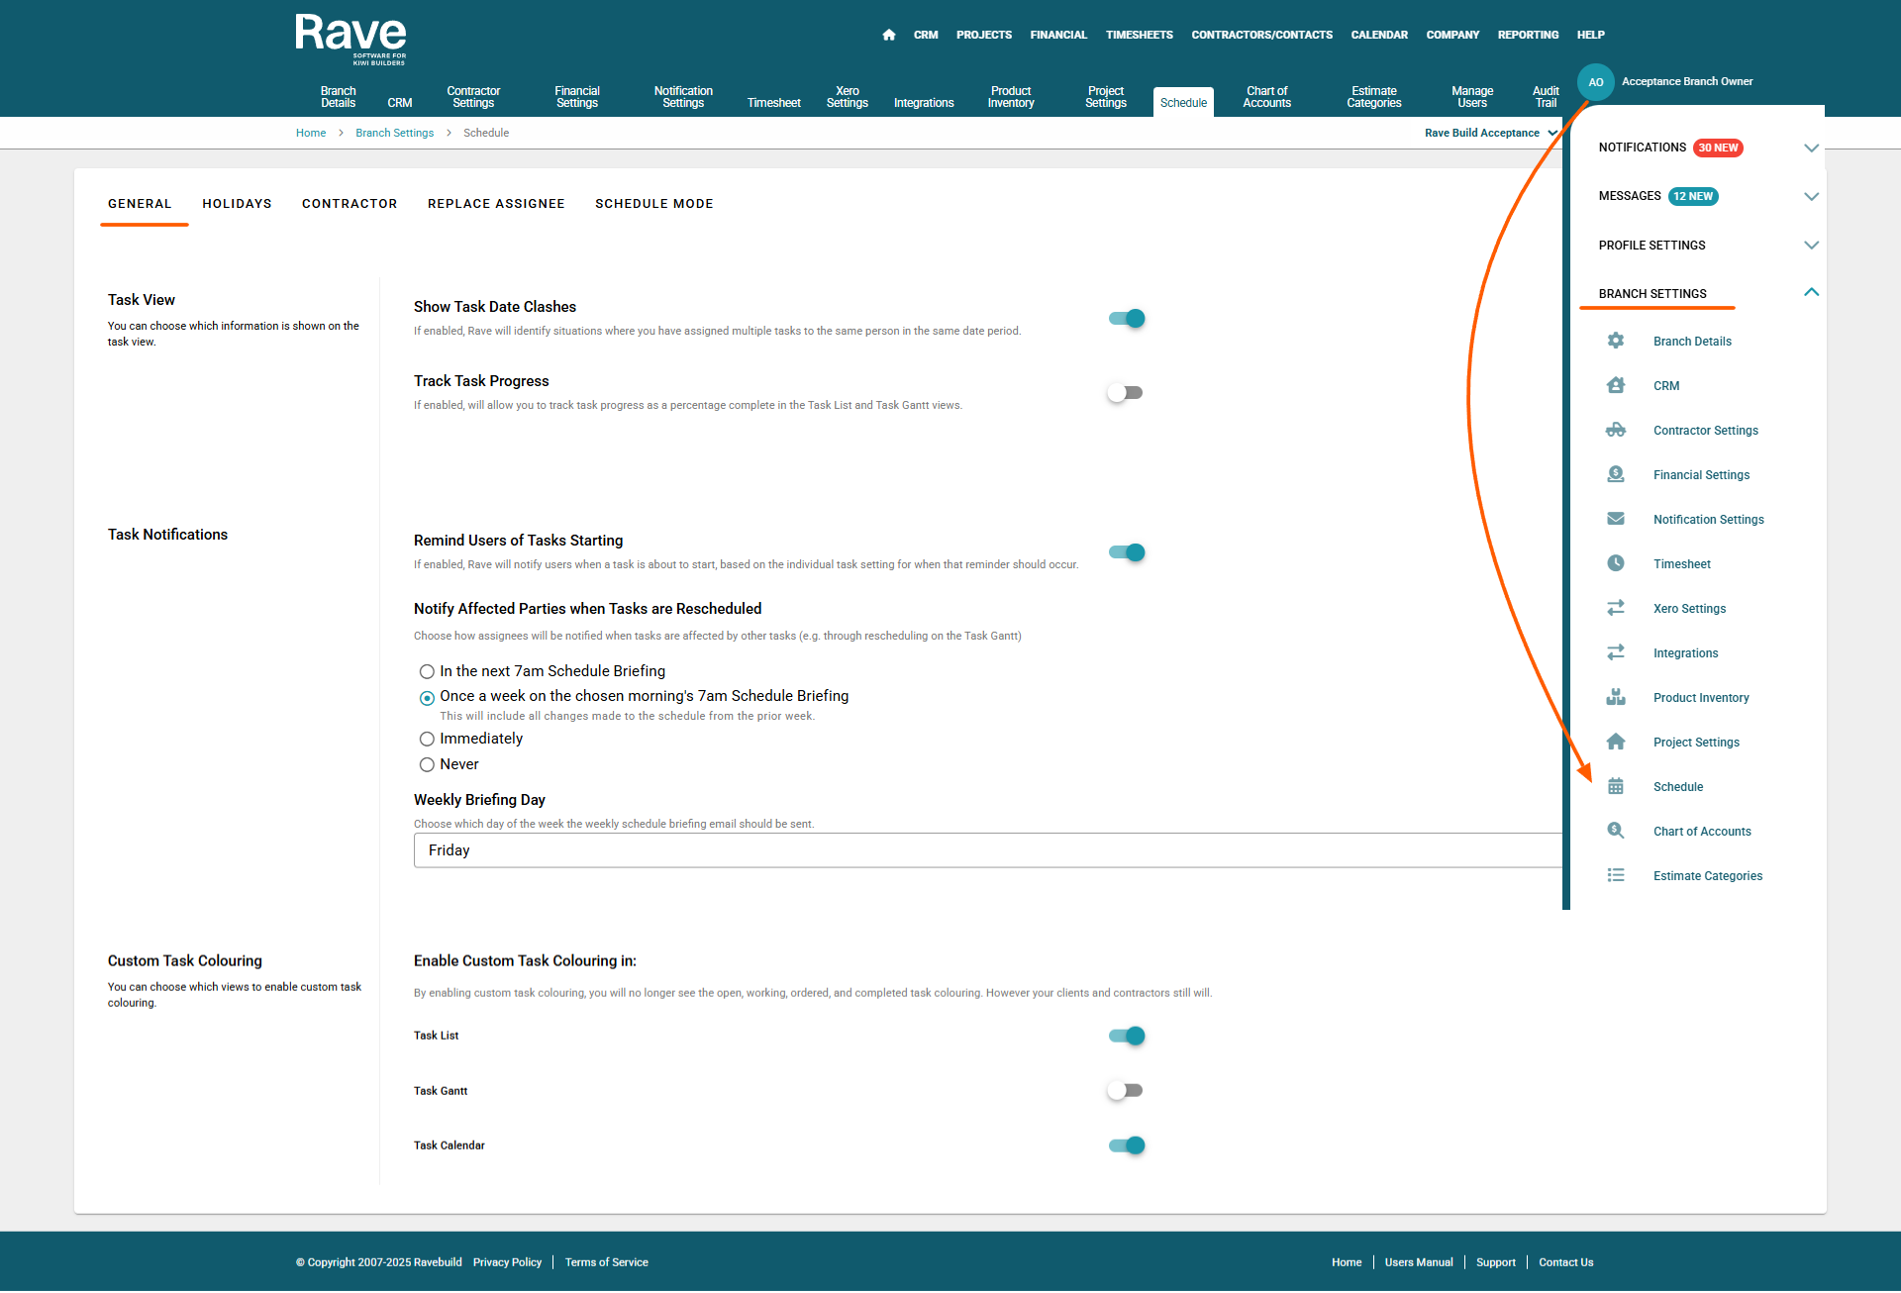This screenshot has height=1293, width=1901.
Task: Click the Xero Settings arrows icon
Action: (1616, 608)
